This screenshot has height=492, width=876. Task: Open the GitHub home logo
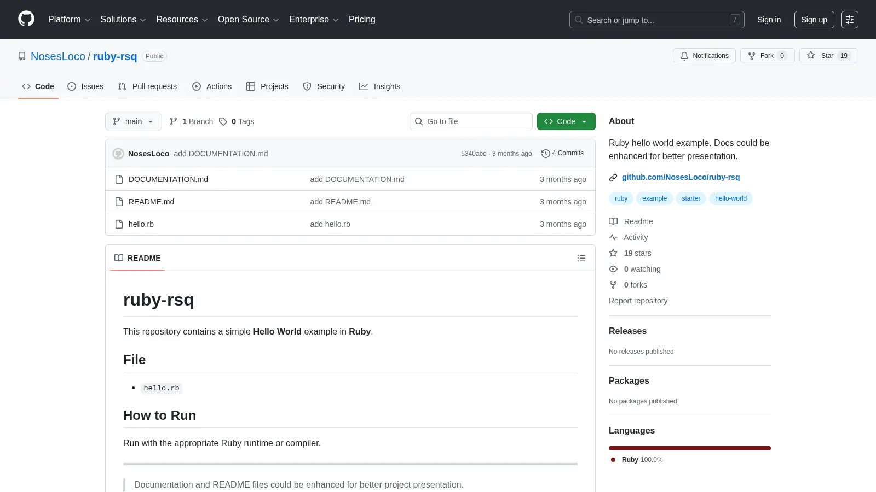[x=26, y=19]
